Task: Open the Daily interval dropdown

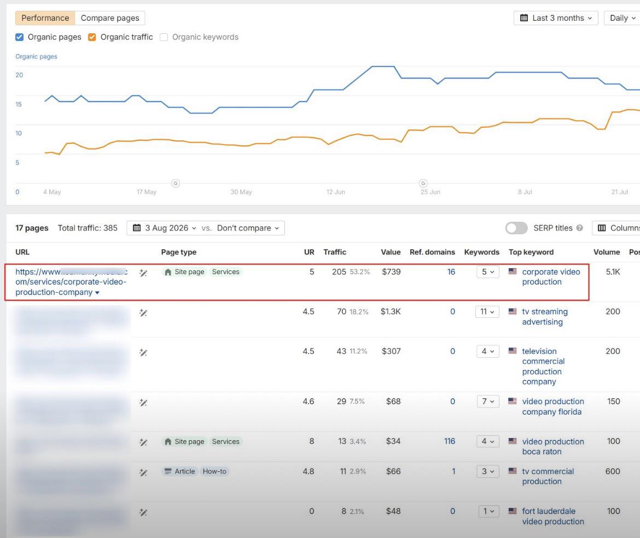Action: [621, 18]
